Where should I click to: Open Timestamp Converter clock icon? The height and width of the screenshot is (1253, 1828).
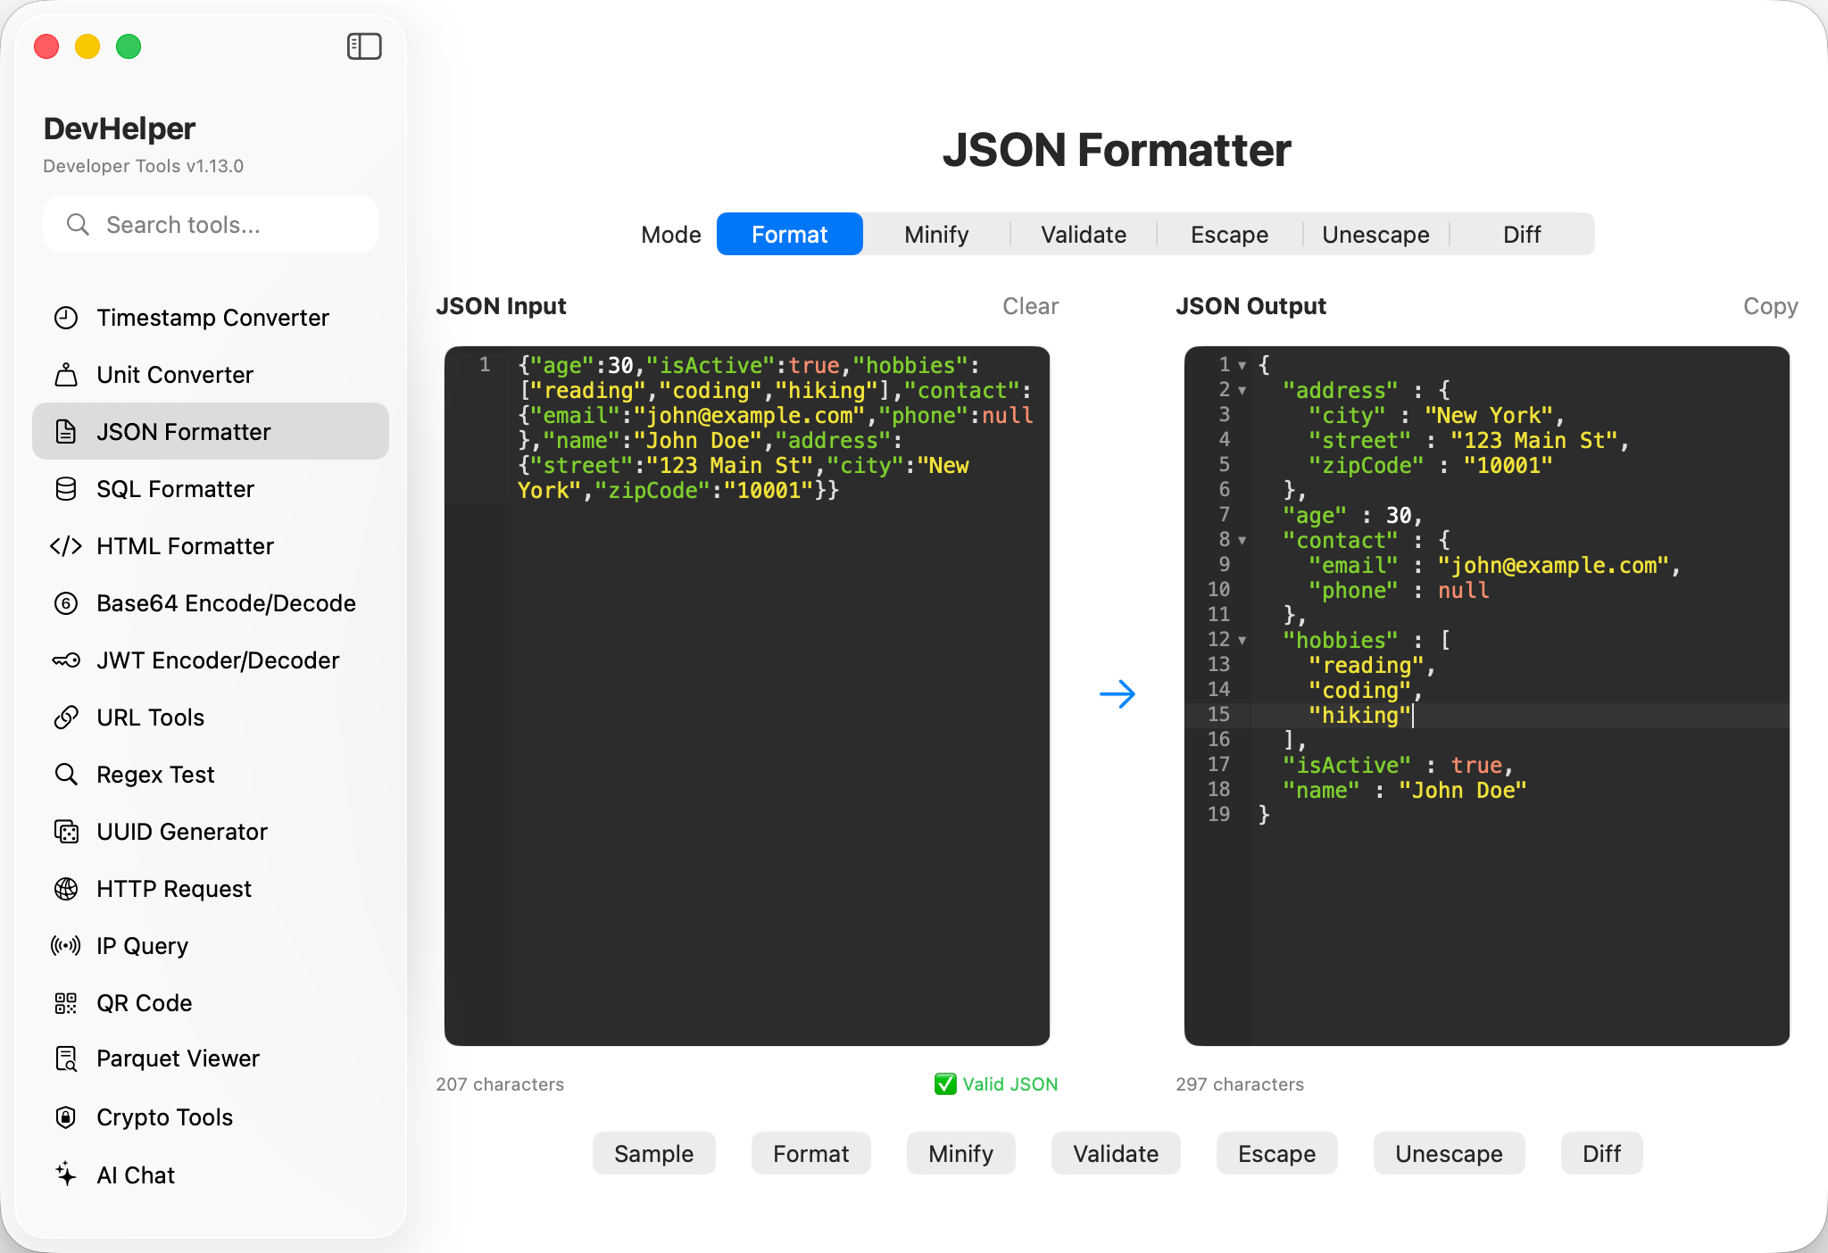point(66,318)
